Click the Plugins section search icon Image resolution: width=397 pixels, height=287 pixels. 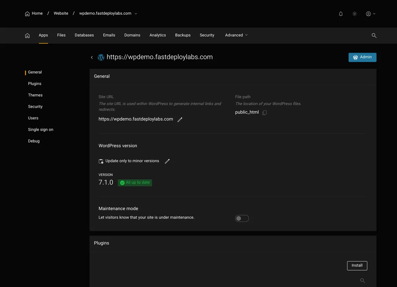click(x=363, y=281)
